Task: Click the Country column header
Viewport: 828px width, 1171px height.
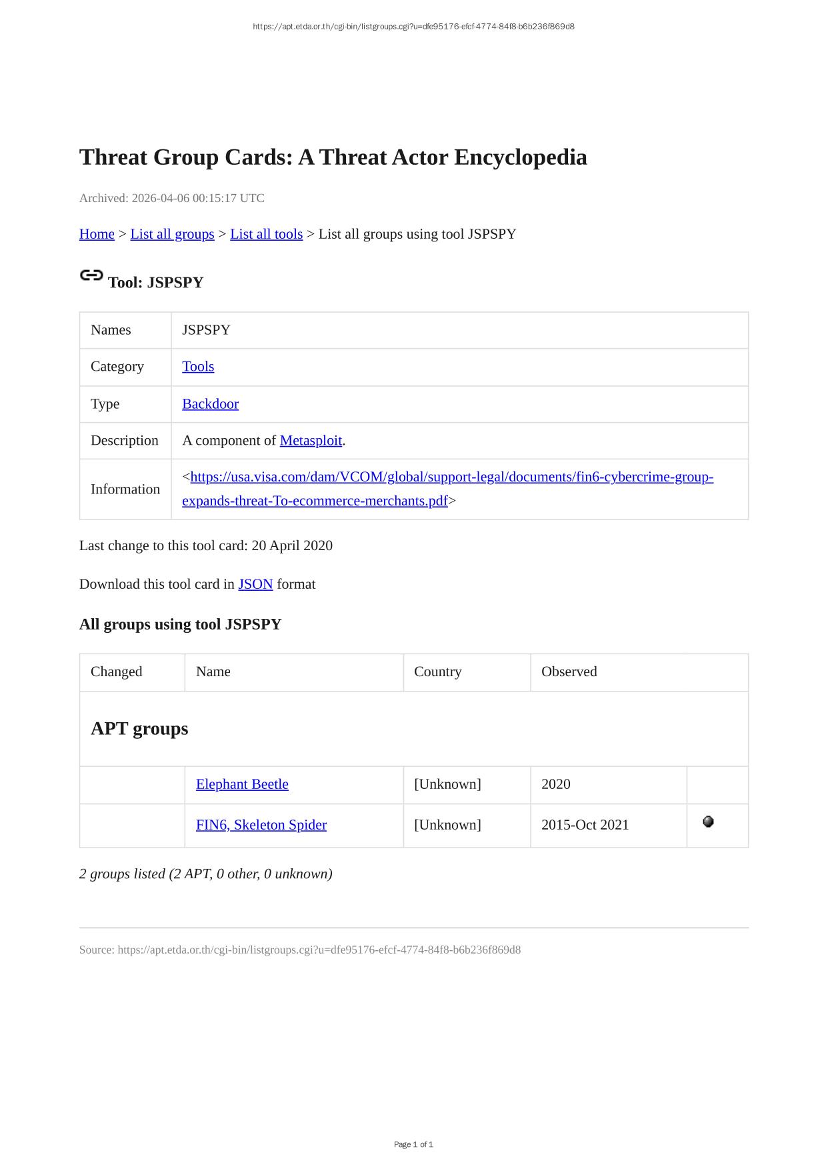Action: 437,672
